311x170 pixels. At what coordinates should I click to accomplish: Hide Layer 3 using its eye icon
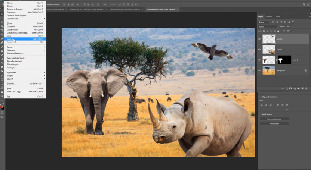point(259,39)
